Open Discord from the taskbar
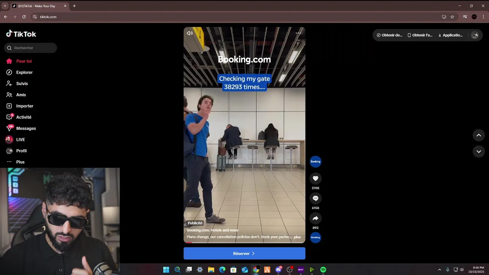489x275 pixels. (279, 270)
